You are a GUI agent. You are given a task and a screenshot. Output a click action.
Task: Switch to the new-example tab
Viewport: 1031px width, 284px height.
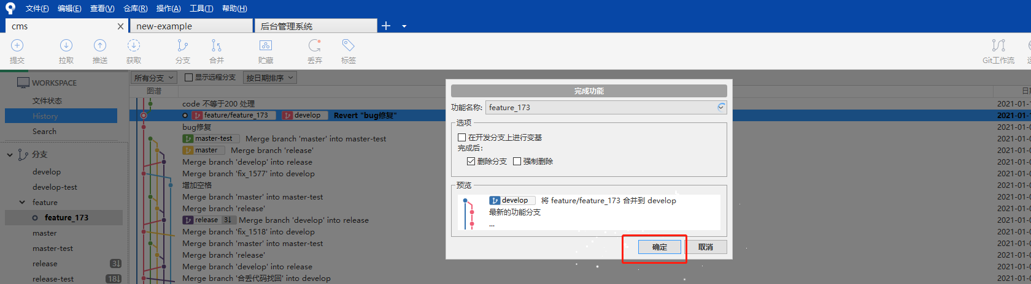coord(190,26)
